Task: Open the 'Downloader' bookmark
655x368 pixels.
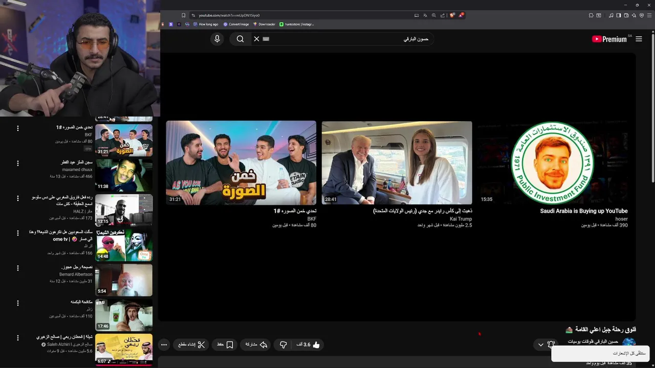Action: click(264, 24)
